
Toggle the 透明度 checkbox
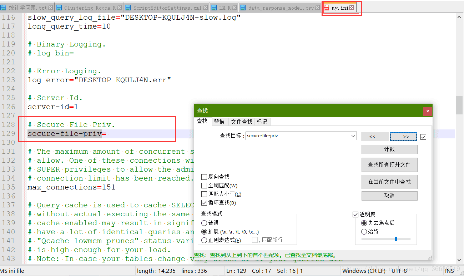pos(355,214)
